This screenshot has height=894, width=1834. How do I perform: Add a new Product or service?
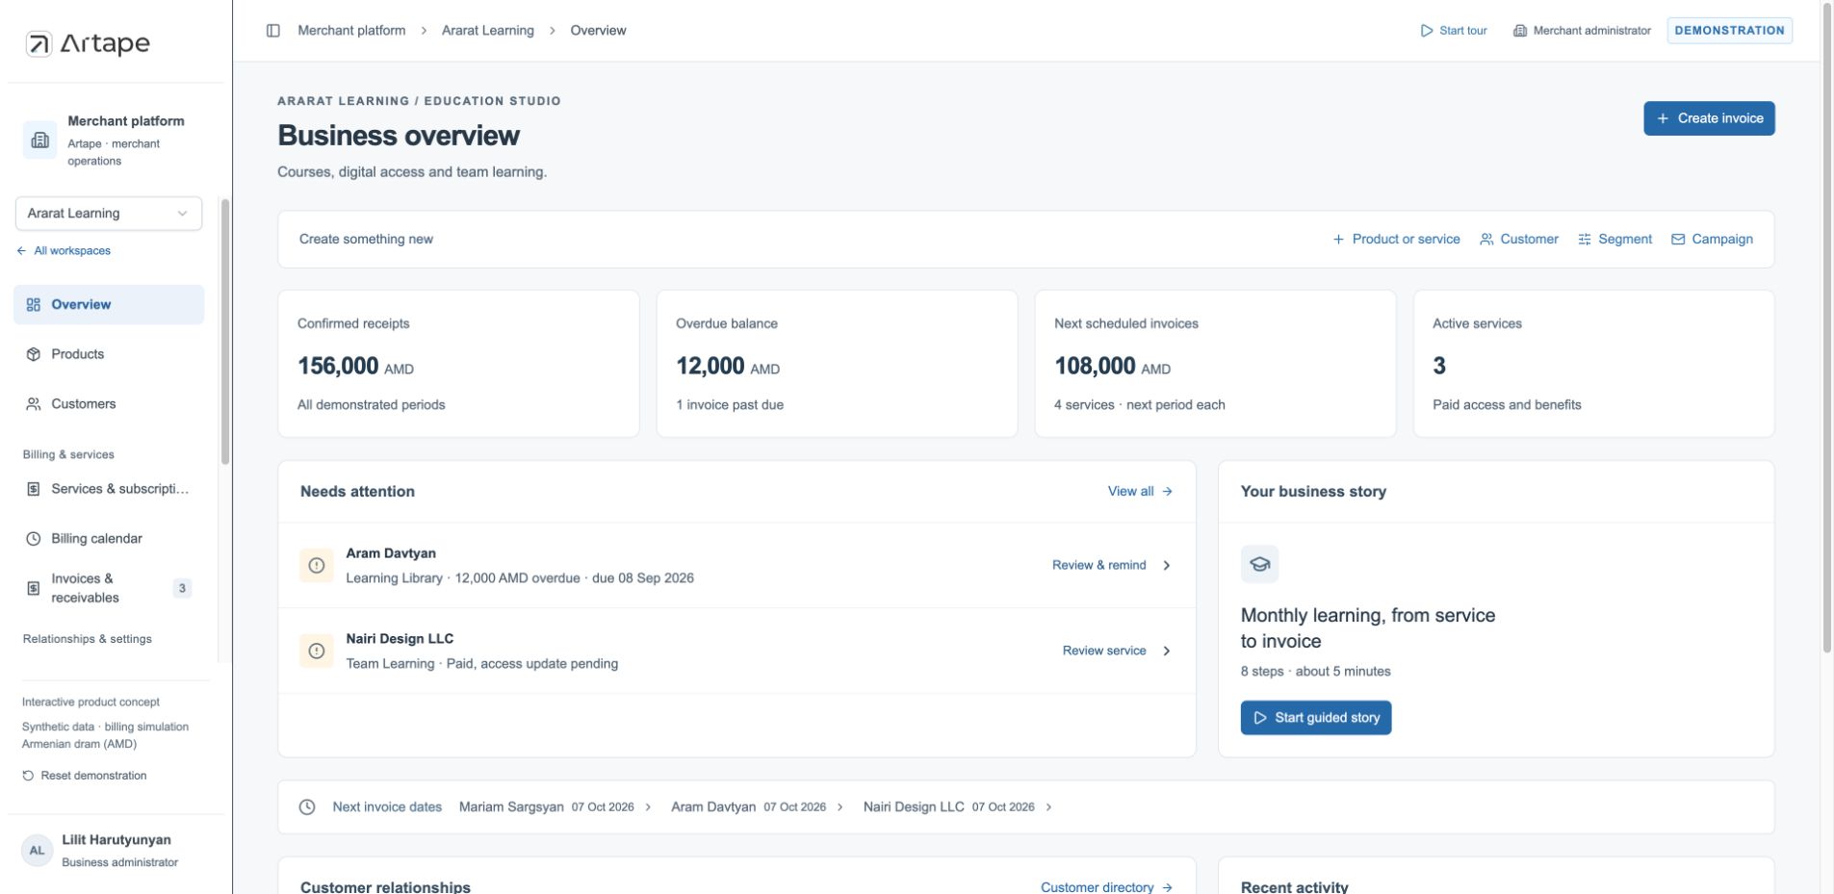(x=1396, y=240)
